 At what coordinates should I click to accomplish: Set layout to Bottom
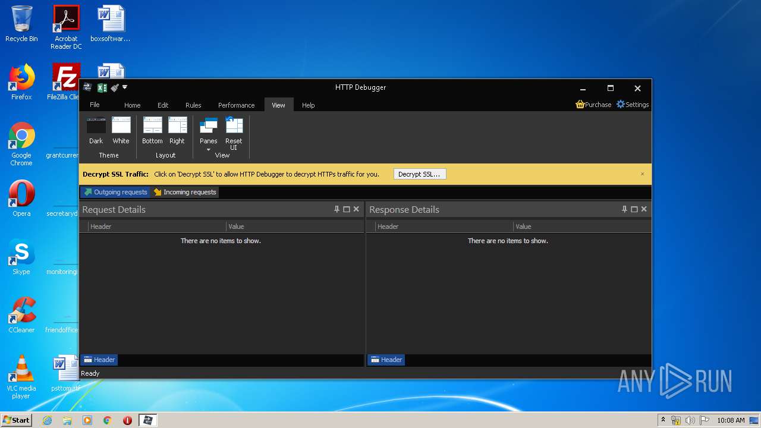152,131
